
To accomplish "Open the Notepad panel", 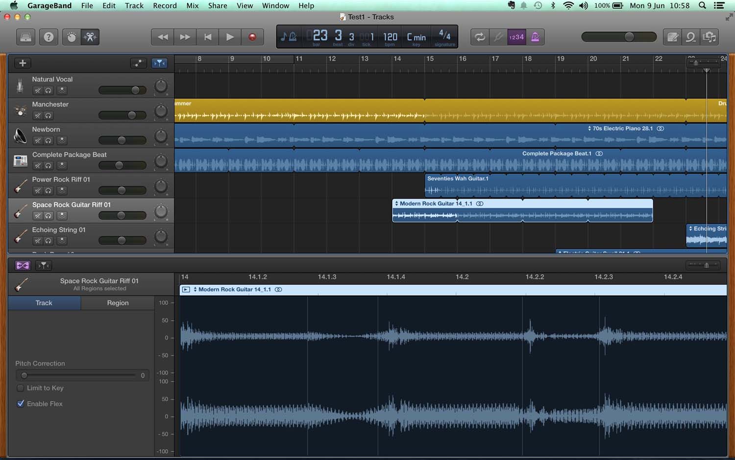I will pos(673,37).
